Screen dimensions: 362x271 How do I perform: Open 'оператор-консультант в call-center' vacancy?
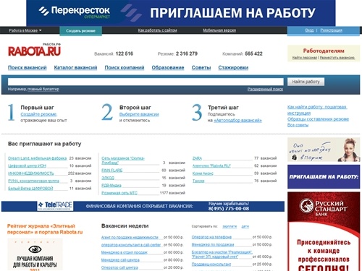(x=131, y=245)
